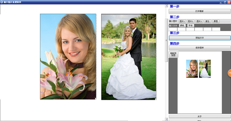This screenshot has height=121, width=231.
Task: Click the 插入图片 label
Action: tap(173, 21)
